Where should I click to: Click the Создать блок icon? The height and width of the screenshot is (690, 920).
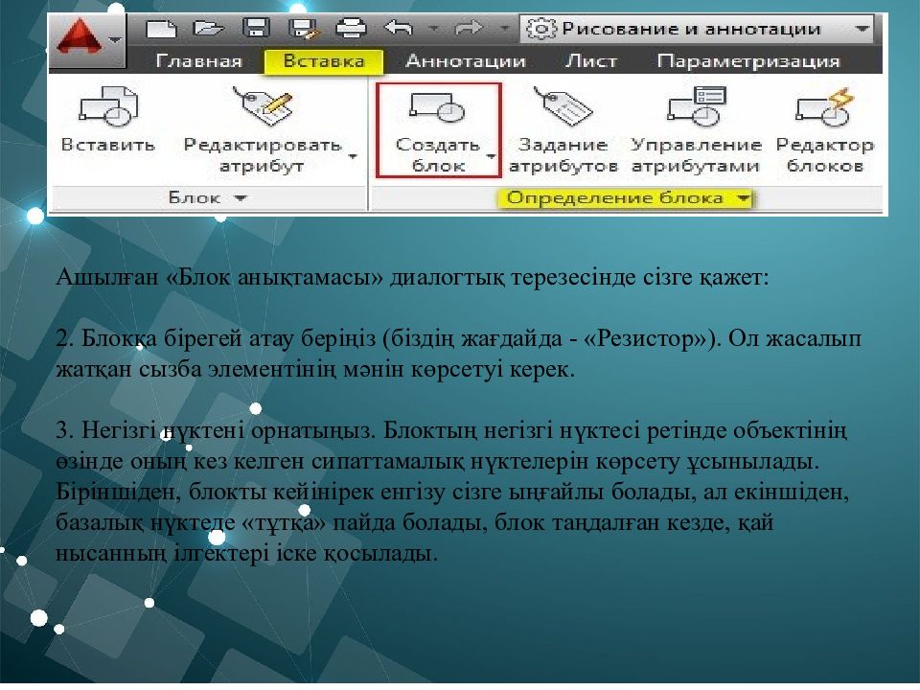pyautogui.click(x=438, y=106)
